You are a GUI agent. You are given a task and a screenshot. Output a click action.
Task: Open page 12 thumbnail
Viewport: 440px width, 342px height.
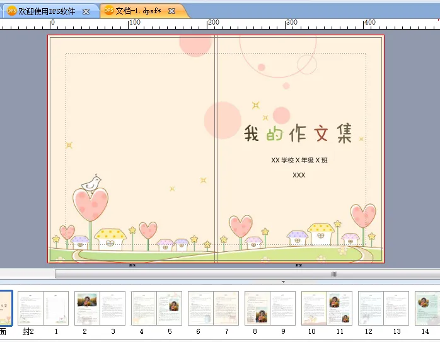(x=371, y=308)
